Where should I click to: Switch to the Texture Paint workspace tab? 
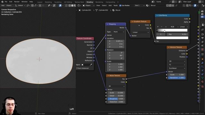79,2
